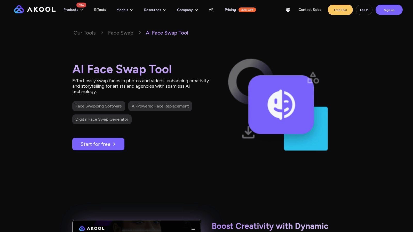Image resolution: width=413 pixels, height=232 pixels.
Task: Open the Free Trial page
Action: pyautogui.click(x=340, y=10)
